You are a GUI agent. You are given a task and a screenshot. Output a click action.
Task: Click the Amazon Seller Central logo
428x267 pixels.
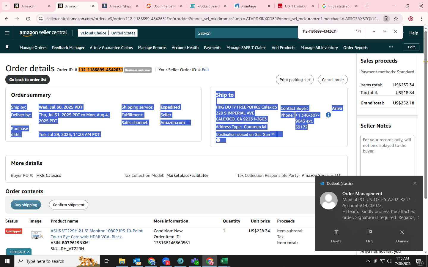43,33
